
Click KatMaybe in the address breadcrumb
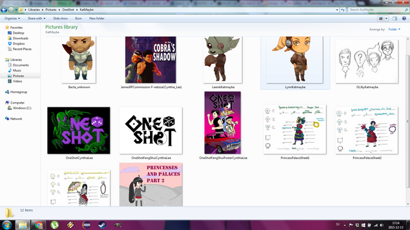[86, 10]
